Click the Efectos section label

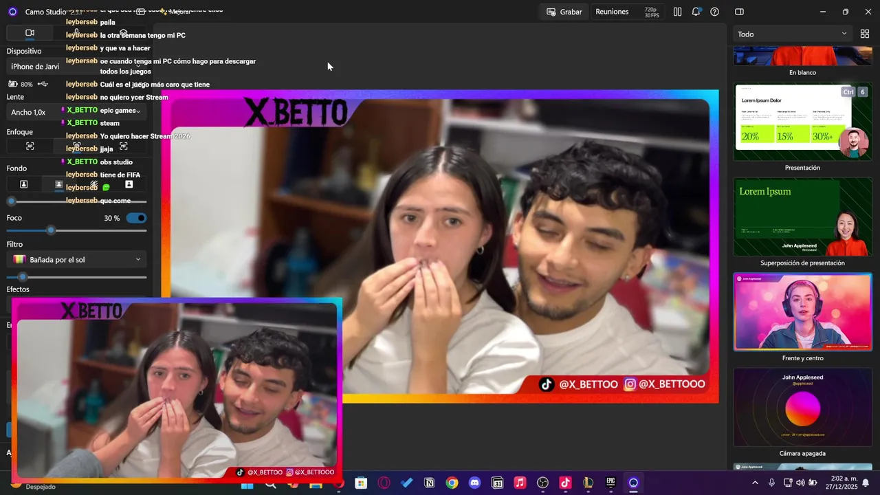point(18,289)
